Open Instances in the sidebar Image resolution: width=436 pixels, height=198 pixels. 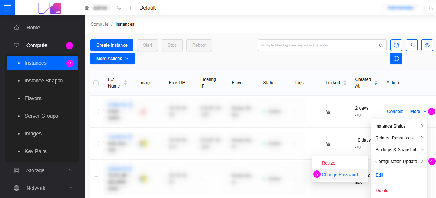42,63
